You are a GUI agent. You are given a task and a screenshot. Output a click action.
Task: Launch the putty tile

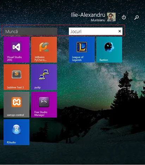44,77
